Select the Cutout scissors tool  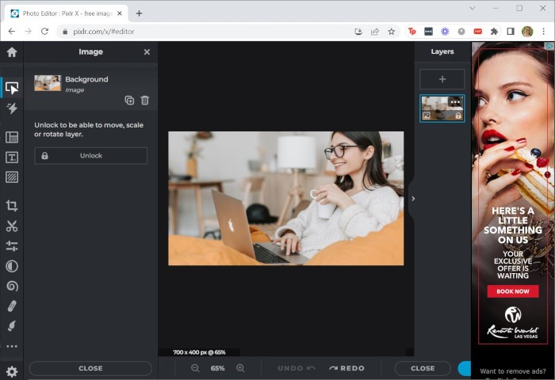point(12,226)
